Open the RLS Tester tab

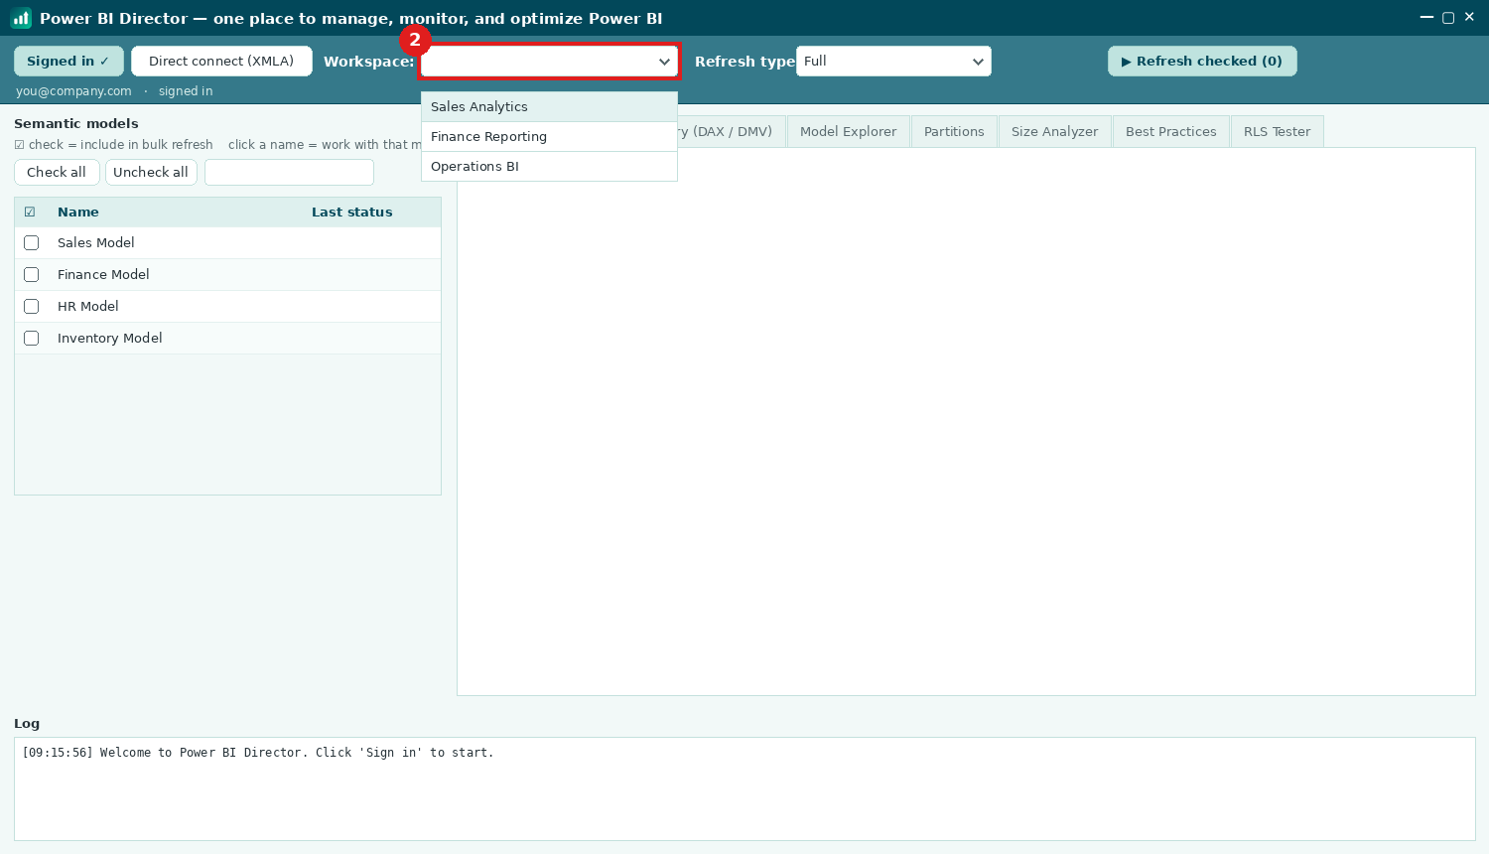(x=1277, y=131)
